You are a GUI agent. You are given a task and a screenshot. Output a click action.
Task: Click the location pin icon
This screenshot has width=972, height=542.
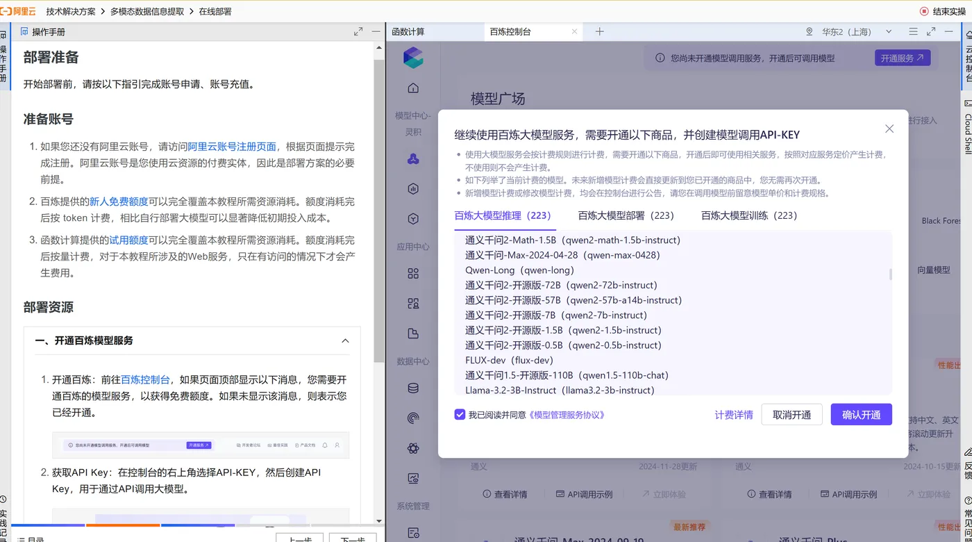810,32
